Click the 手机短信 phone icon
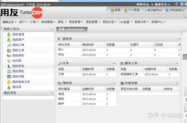 (168, 10)
